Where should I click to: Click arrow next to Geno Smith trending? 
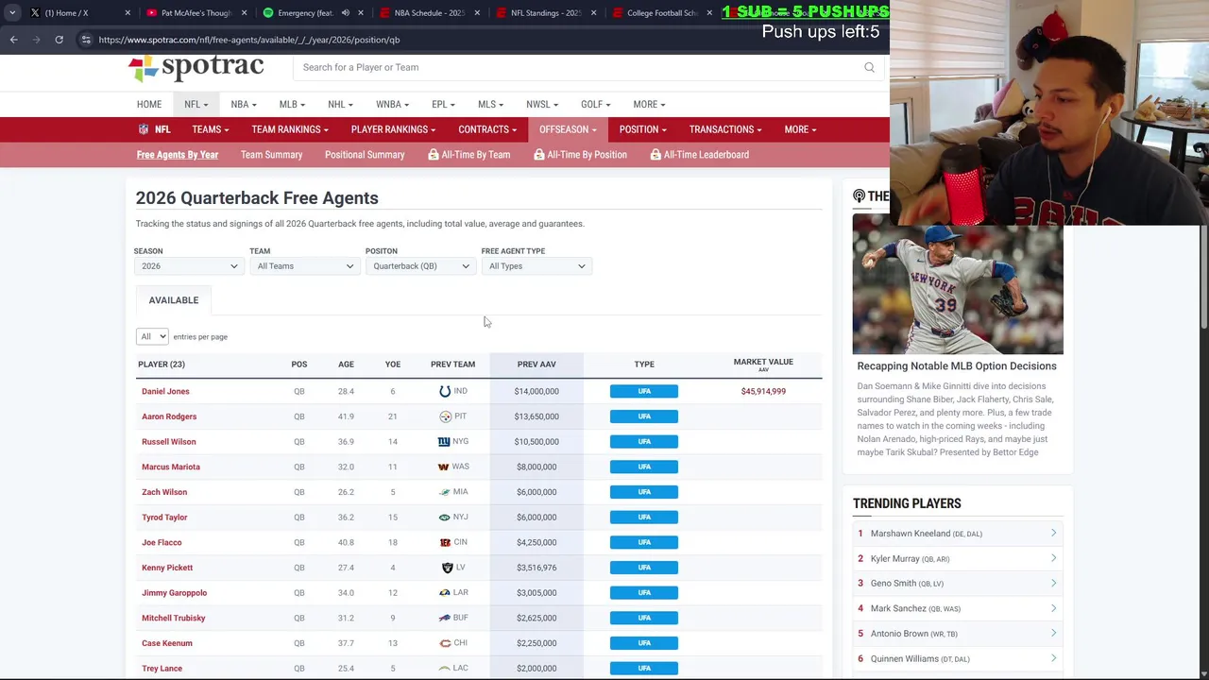pos(1053,584)
